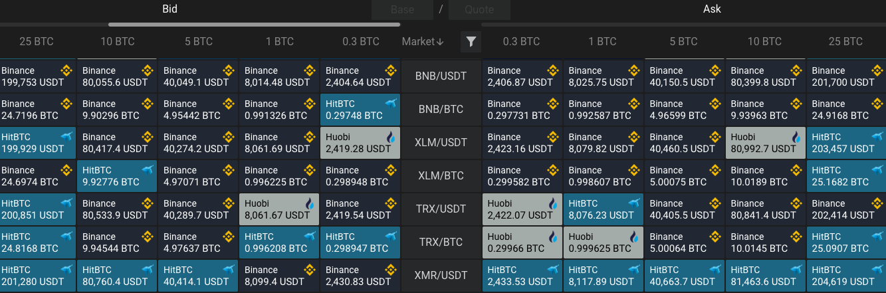The image size is (886, 293).
Task: Click the 10 BTC column header under Bid
Action: click(118, 42)
